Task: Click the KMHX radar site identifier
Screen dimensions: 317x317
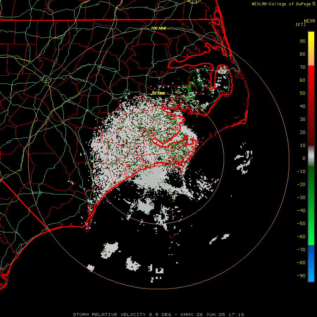Action: coord(187,315)
